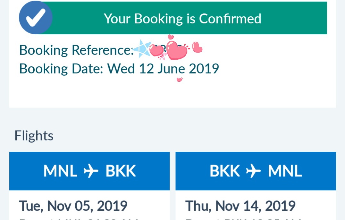Click the small pink star under the hearts
The width and height of the screenshot is (345, 220).
163,56
